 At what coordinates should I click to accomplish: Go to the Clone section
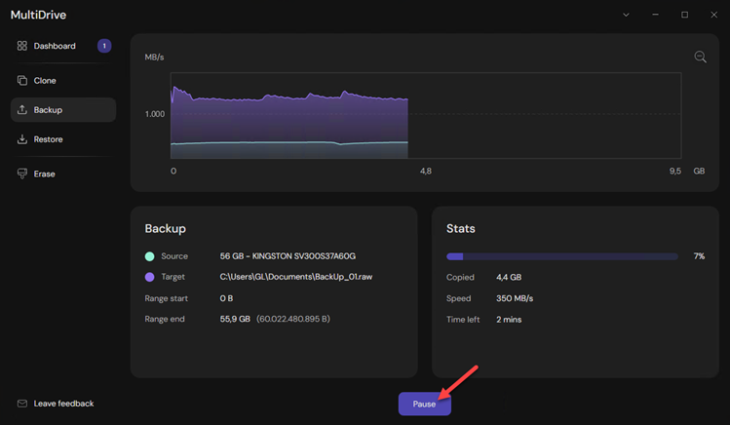click(45, 81)
